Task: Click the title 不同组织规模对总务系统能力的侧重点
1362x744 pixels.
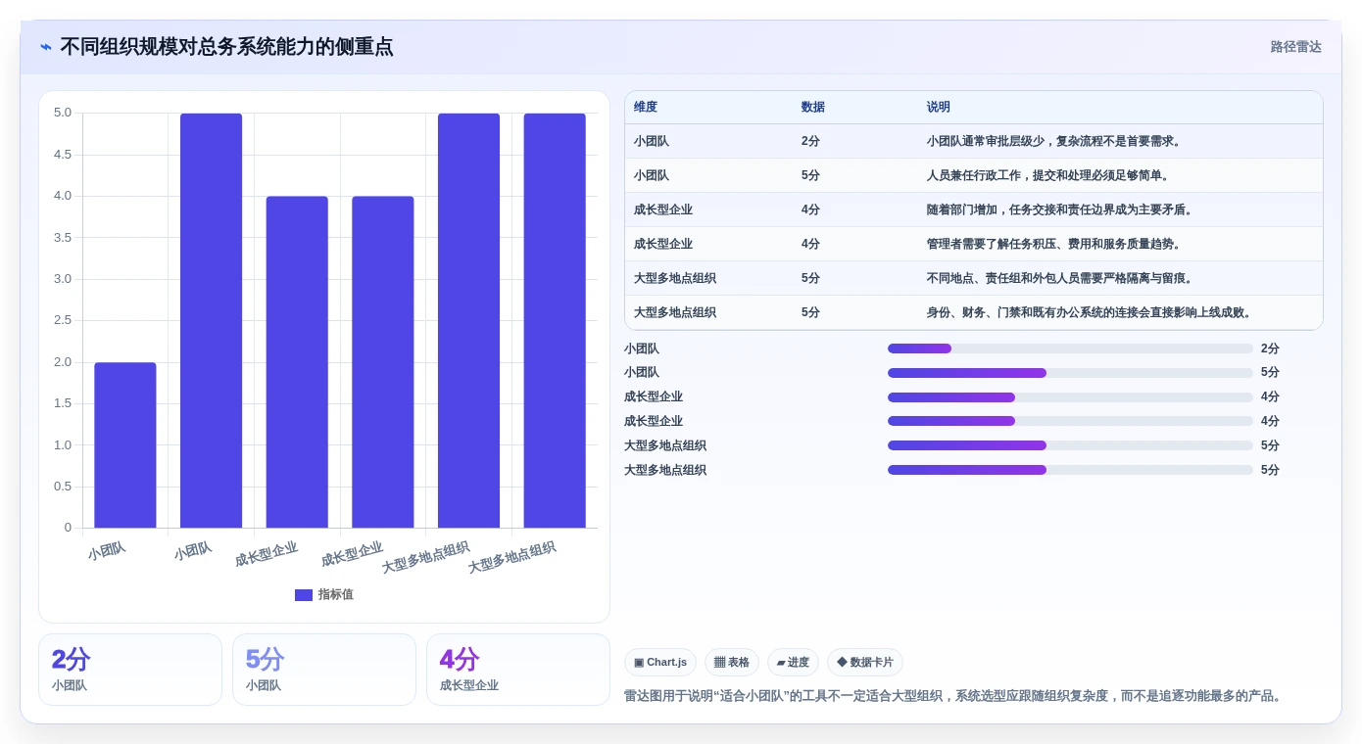Action: coord(227,47)
